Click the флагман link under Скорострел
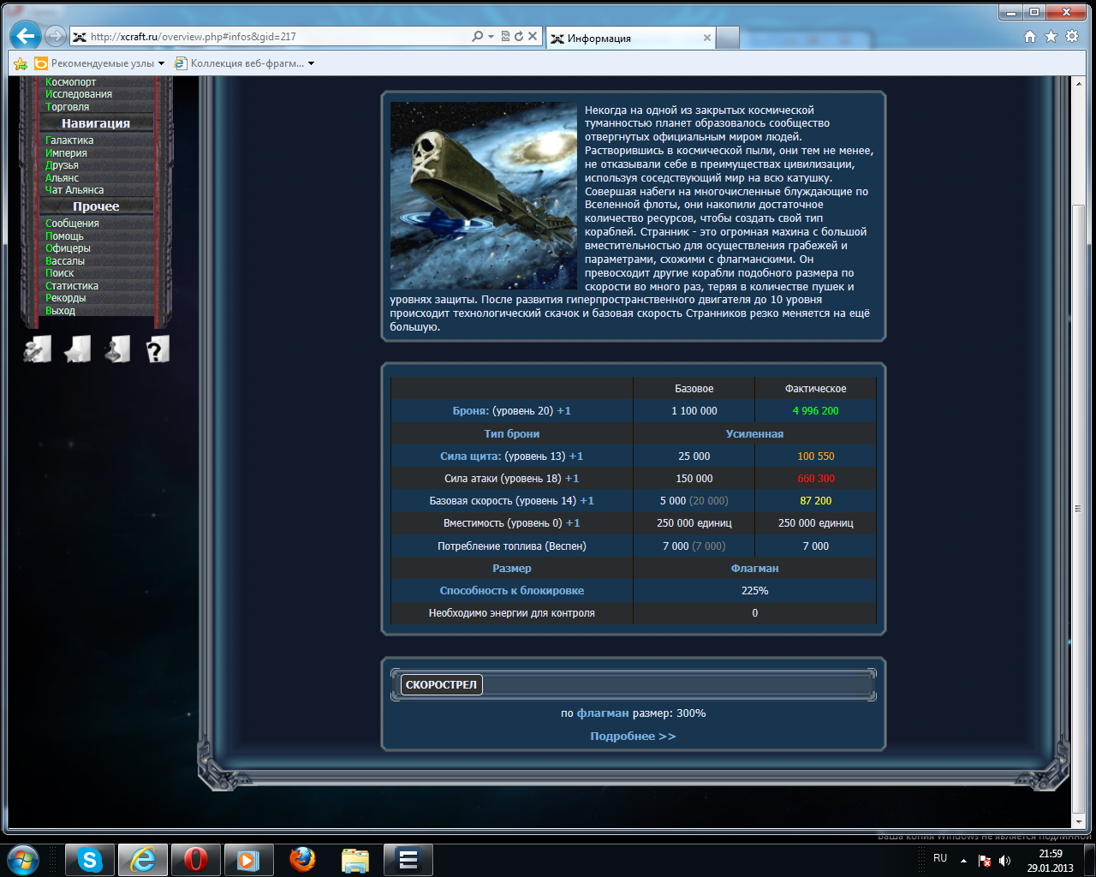Viewport: 1096px width, 877px height. (x=603, y=713)
